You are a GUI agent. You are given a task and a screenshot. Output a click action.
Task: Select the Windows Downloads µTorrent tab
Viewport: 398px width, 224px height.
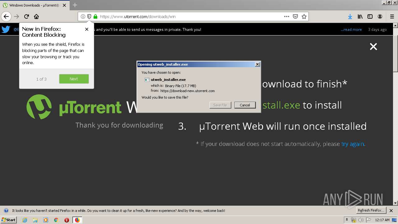pos(35,5)
